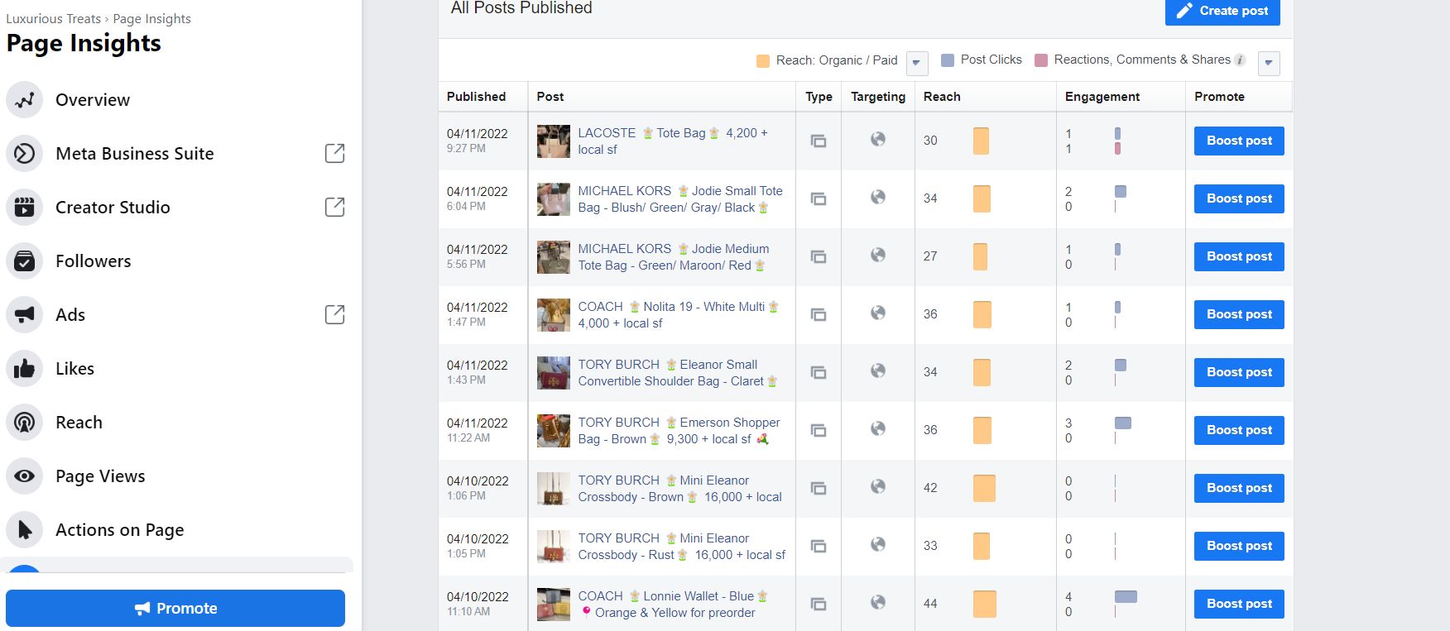Go to Overview in the sidebar
Image resolution: width=1450 pixels, height=631 pixels.
click(x=93, y=100)
